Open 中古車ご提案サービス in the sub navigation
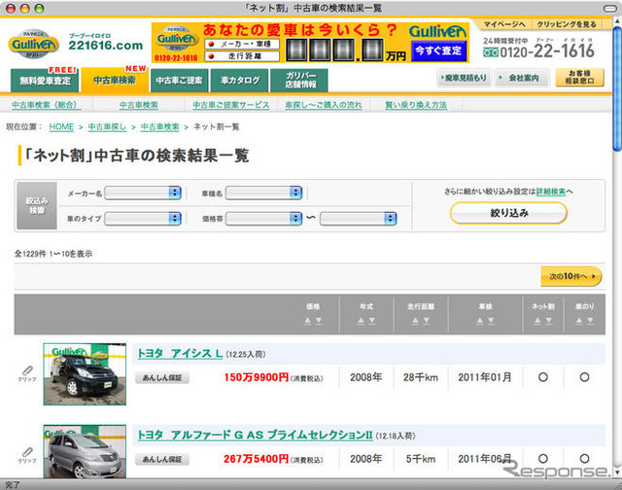622x490 pixels. tap(231, 105)
